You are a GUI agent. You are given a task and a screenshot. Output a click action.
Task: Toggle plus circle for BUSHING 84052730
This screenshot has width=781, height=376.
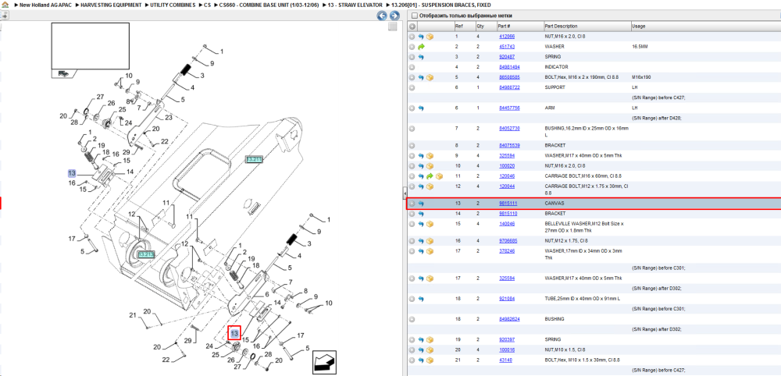(412, 128)
